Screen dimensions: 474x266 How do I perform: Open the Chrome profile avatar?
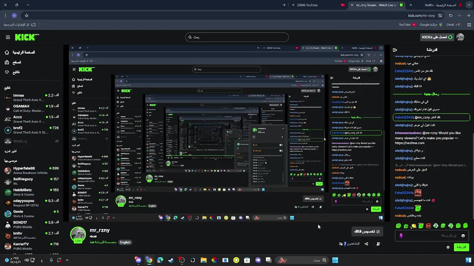[x=14, y=16]
